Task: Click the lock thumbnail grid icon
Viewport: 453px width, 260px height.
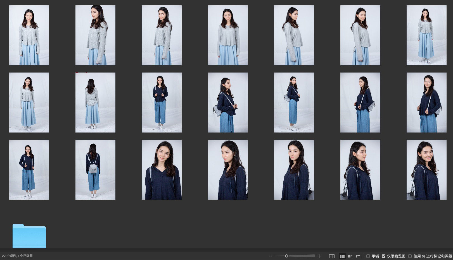Action: click(x=332, y=256)
